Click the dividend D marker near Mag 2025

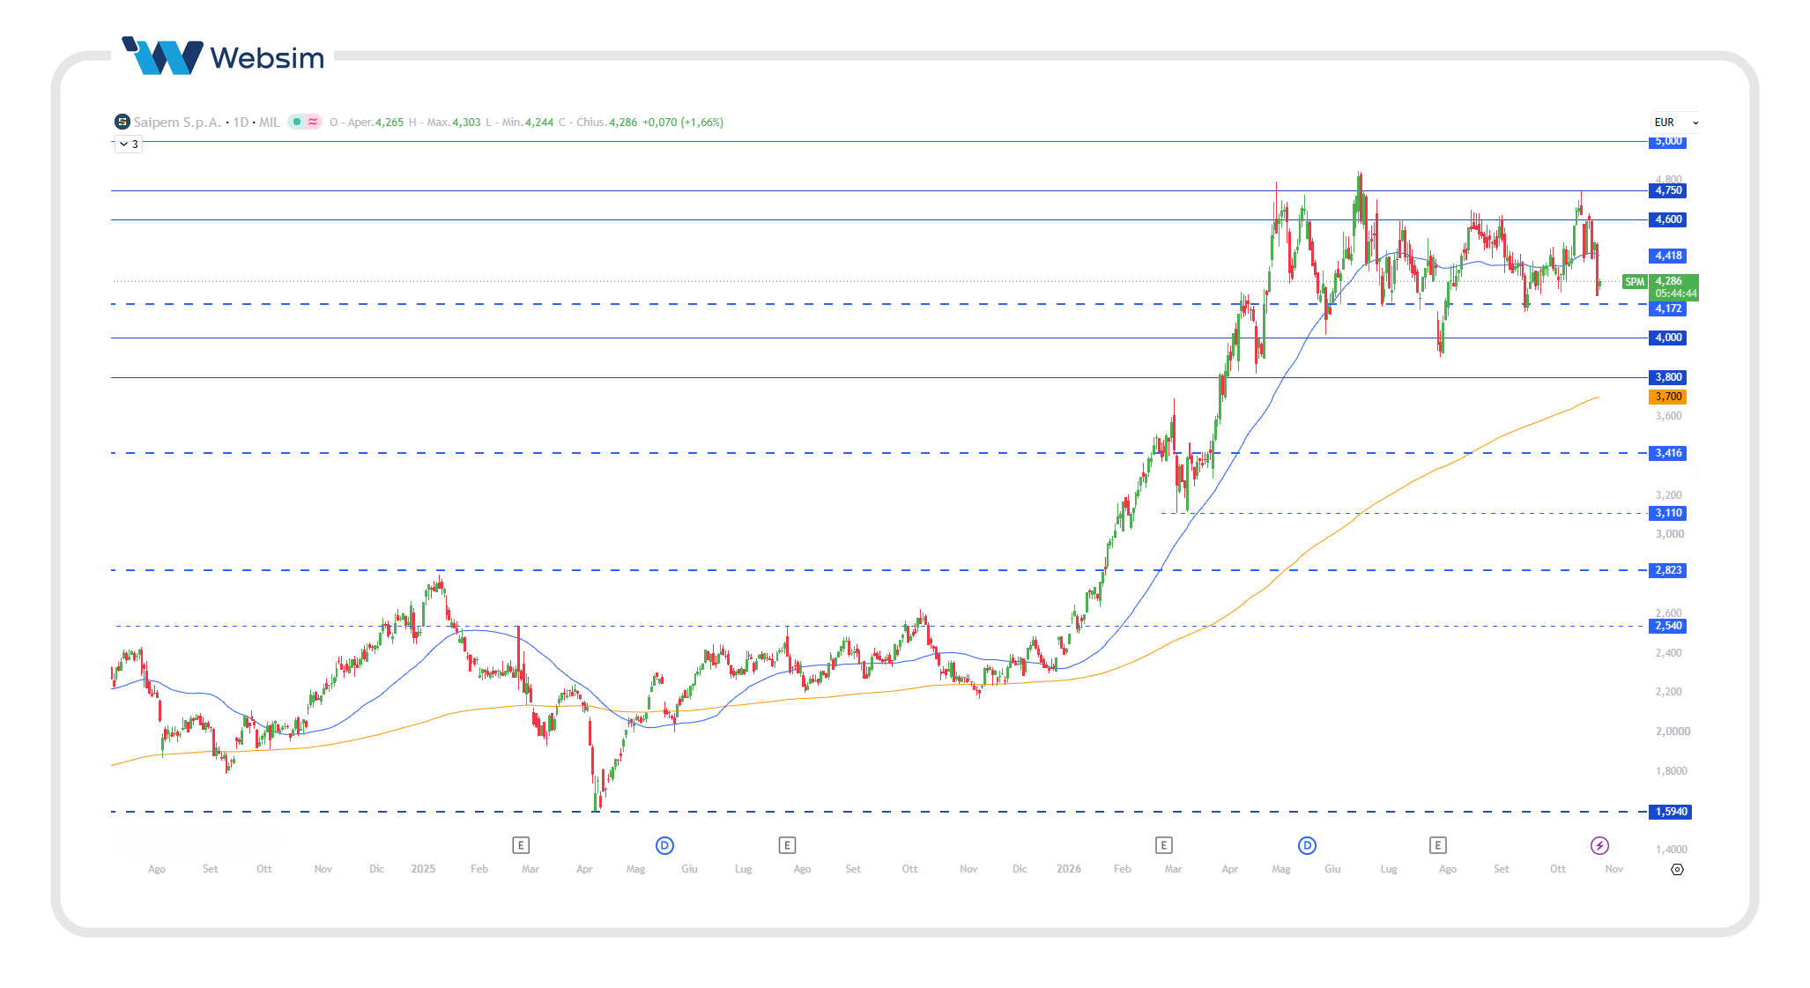click(x=664, y=845)
